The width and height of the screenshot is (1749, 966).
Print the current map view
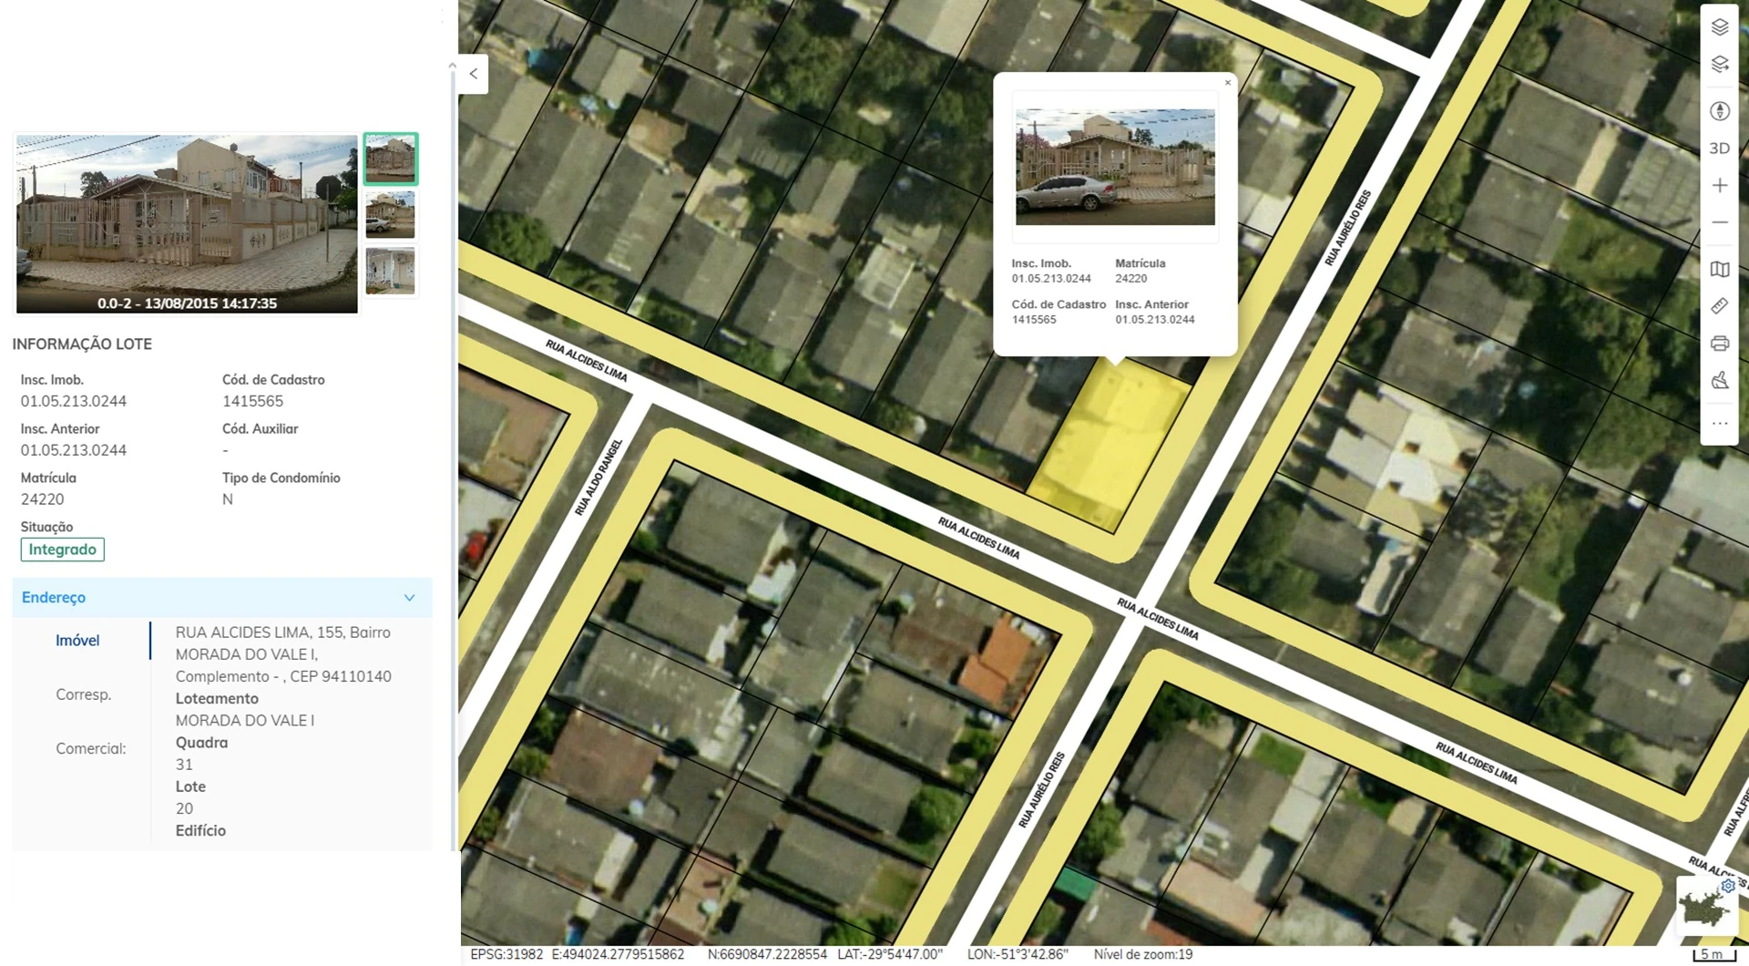click(1719, 344)
